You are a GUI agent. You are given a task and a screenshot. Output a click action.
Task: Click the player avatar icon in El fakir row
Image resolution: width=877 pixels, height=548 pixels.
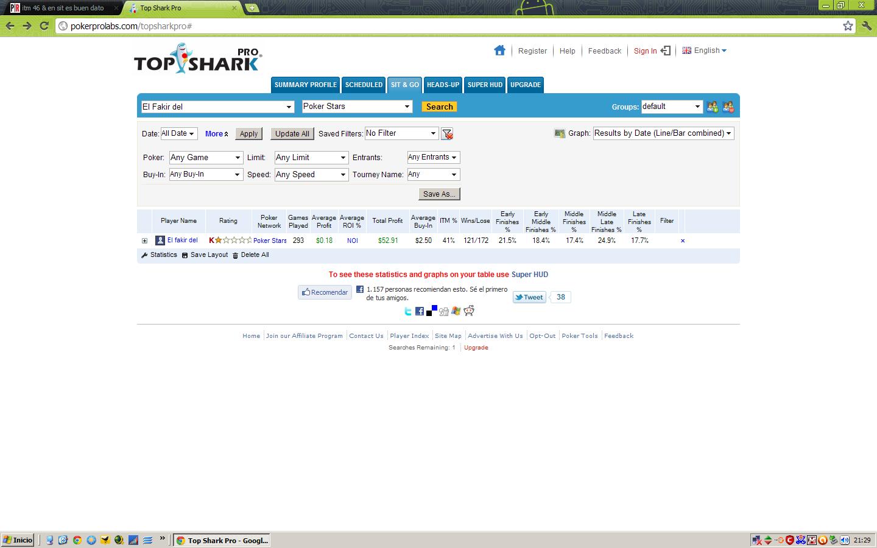(160, 241)
